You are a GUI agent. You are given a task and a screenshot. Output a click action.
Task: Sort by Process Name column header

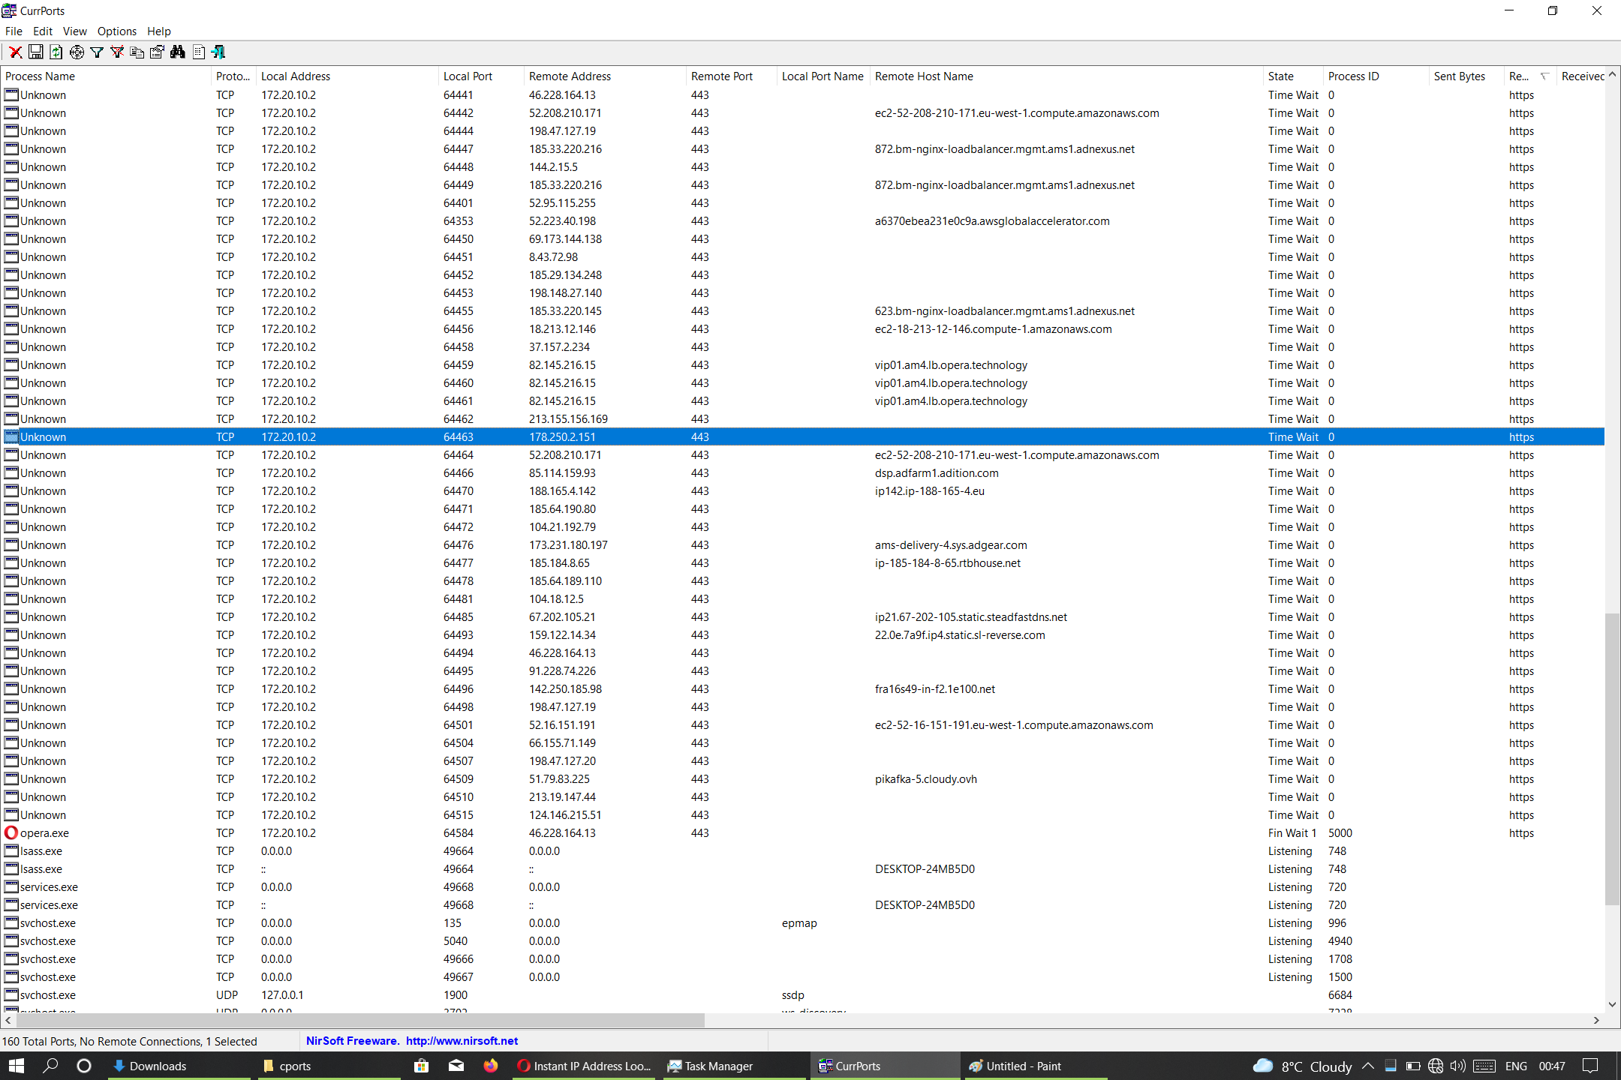click(107, 76)
